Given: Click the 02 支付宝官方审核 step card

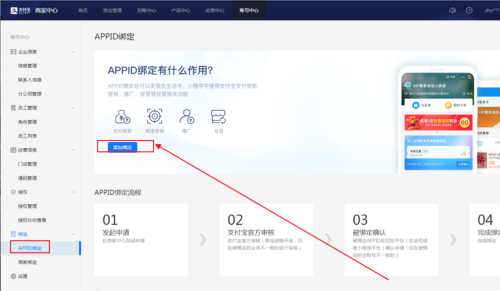Looking at the screenshot, I should (x=266, y=240).
